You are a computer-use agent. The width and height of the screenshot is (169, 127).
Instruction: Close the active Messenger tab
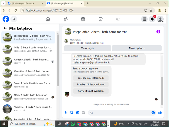81,3
